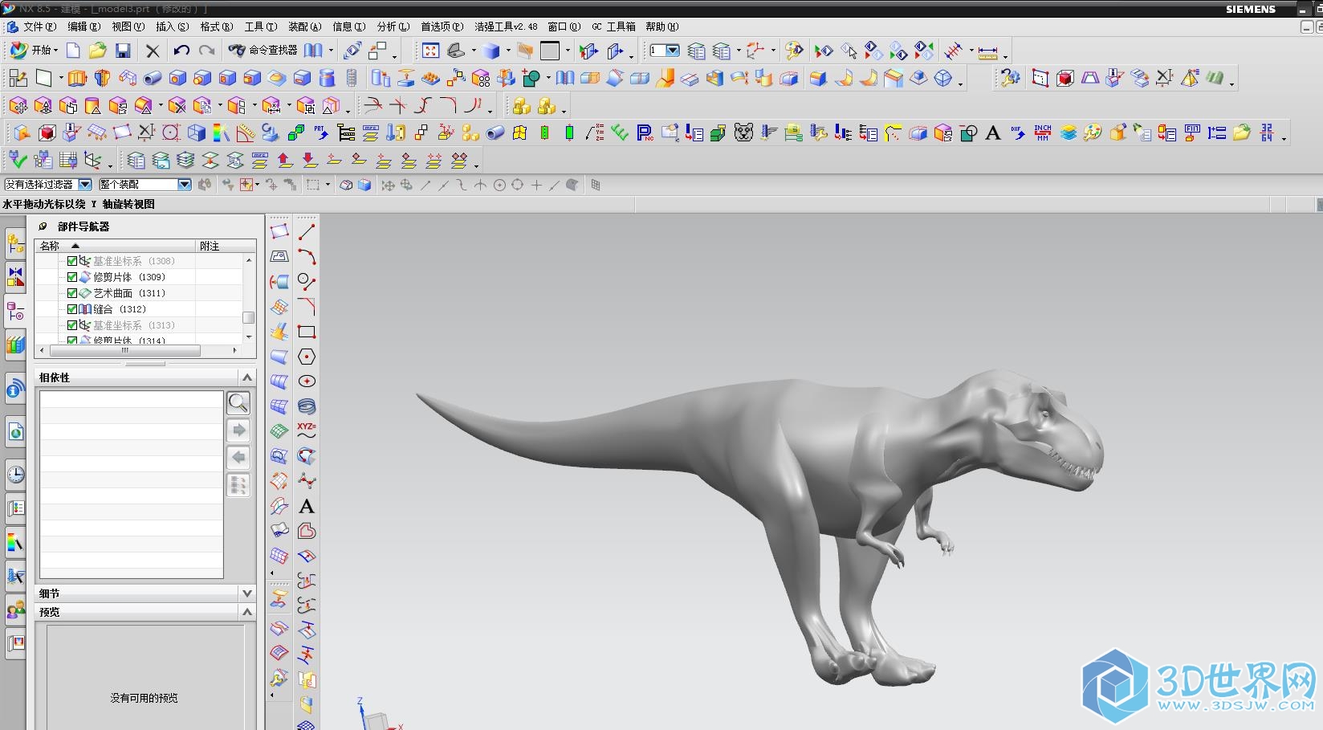1323x730 pixels.
Task: Open the Reuse Library (books) sidebar tab
Action: click(x=15, y=346)
